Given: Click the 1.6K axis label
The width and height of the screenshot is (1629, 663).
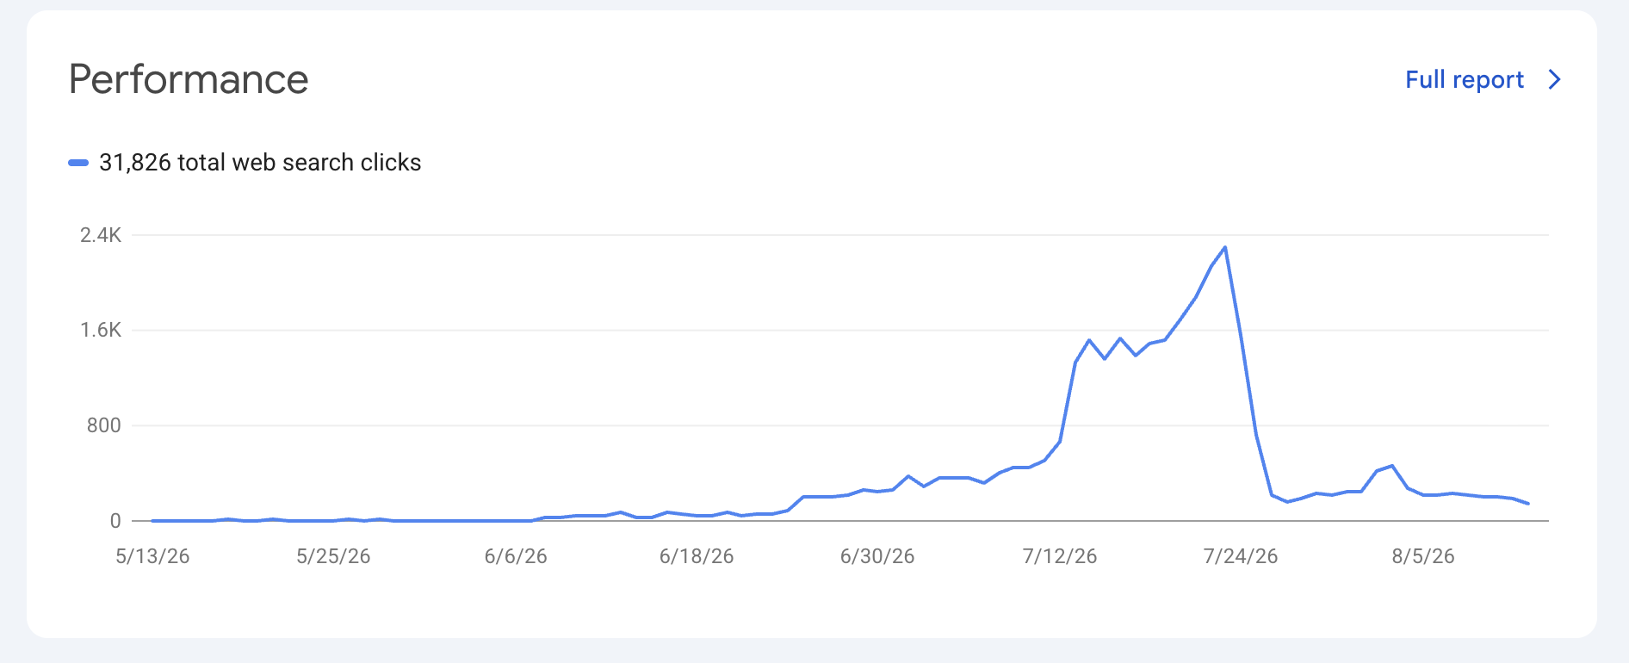Looking at the screenshot, I should coord(101,330).
